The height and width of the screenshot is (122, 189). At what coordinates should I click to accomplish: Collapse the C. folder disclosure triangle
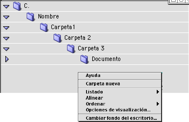[x=6, y=6]
